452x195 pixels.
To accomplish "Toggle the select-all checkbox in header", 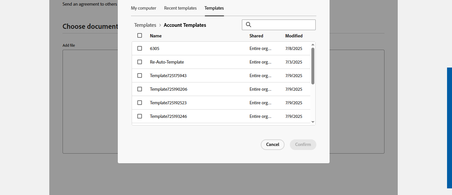I will pos(140,35).
